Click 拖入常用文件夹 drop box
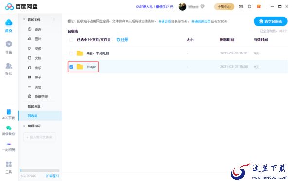This screenshot has height=181, width=292. click(39, 137)
